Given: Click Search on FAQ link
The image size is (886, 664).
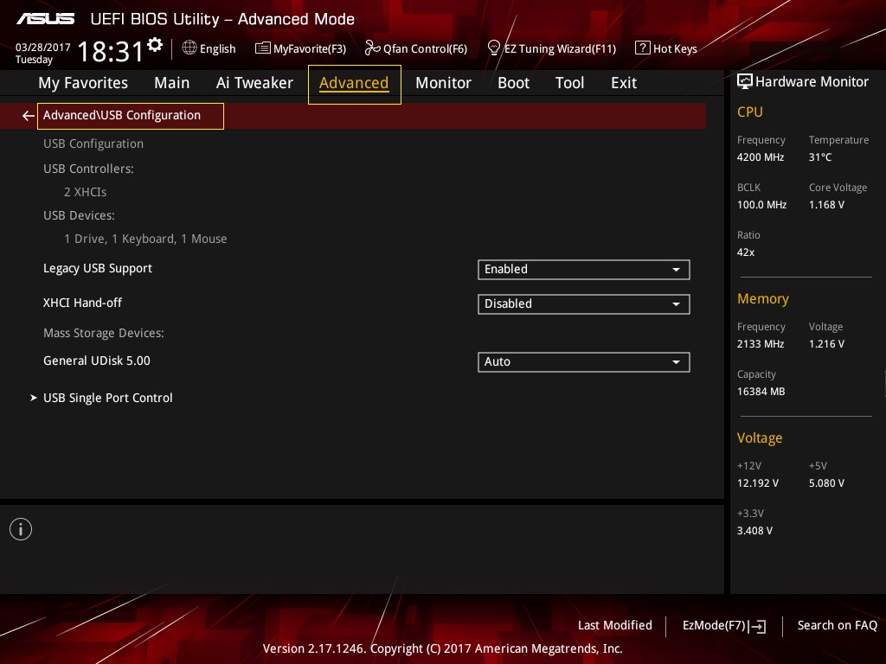Looking at the screenshot, I should coord(838,626).
